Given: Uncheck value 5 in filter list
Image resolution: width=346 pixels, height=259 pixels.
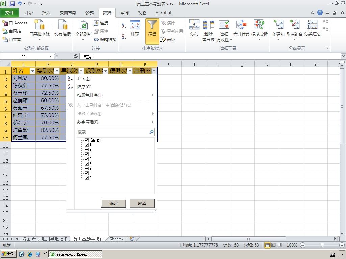Looking at the screenshot, I should (x=87, y=159).
